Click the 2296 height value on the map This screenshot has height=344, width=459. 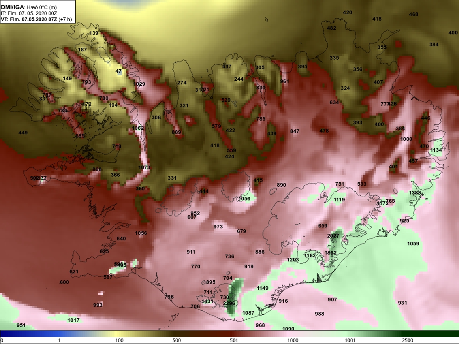coord(229,303)
